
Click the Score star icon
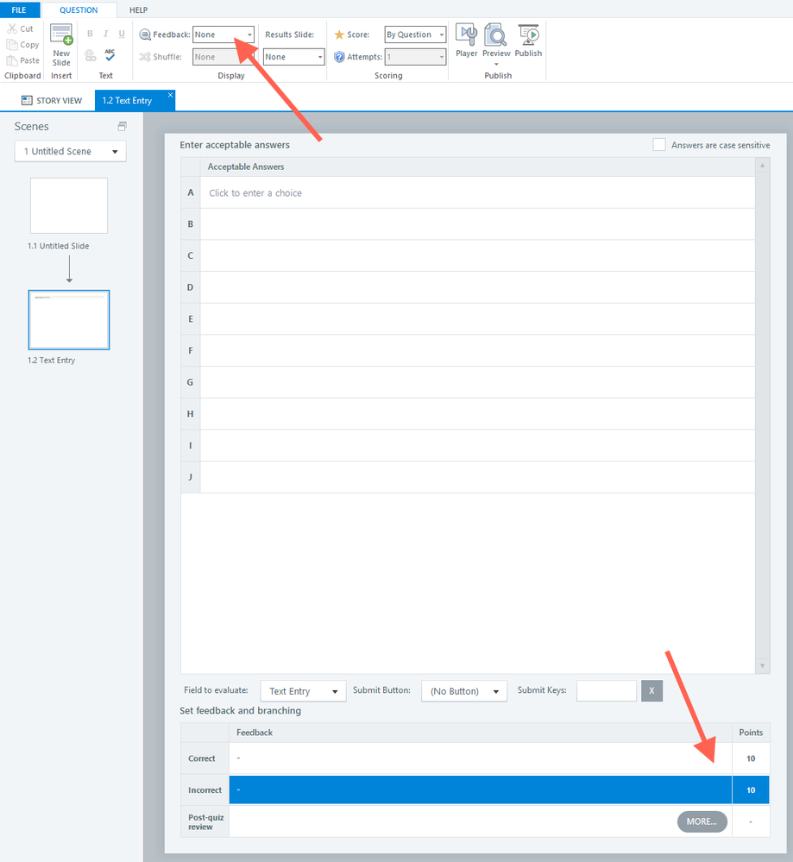tap(339, 35)
